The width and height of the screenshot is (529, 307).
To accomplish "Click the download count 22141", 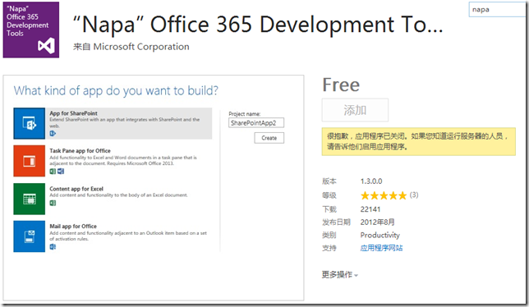I will (x=370, y=209).
